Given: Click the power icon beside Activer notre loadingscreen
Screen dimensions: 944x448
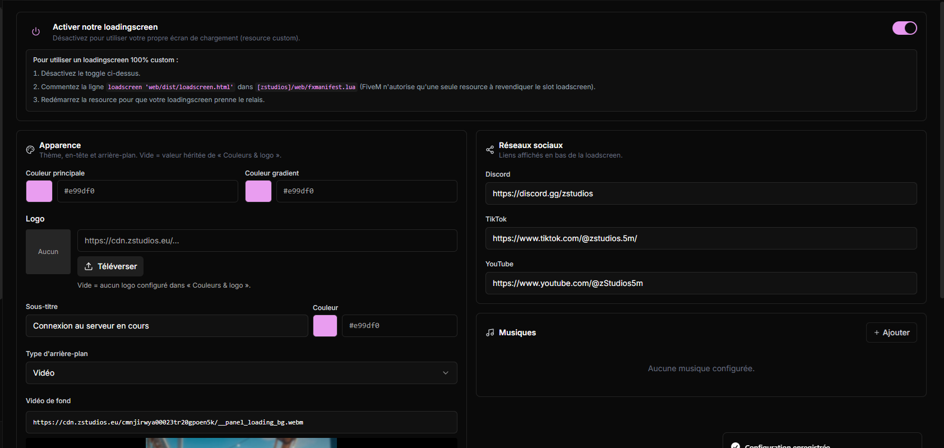Looking at the screenshot, I should coord(36,32).
